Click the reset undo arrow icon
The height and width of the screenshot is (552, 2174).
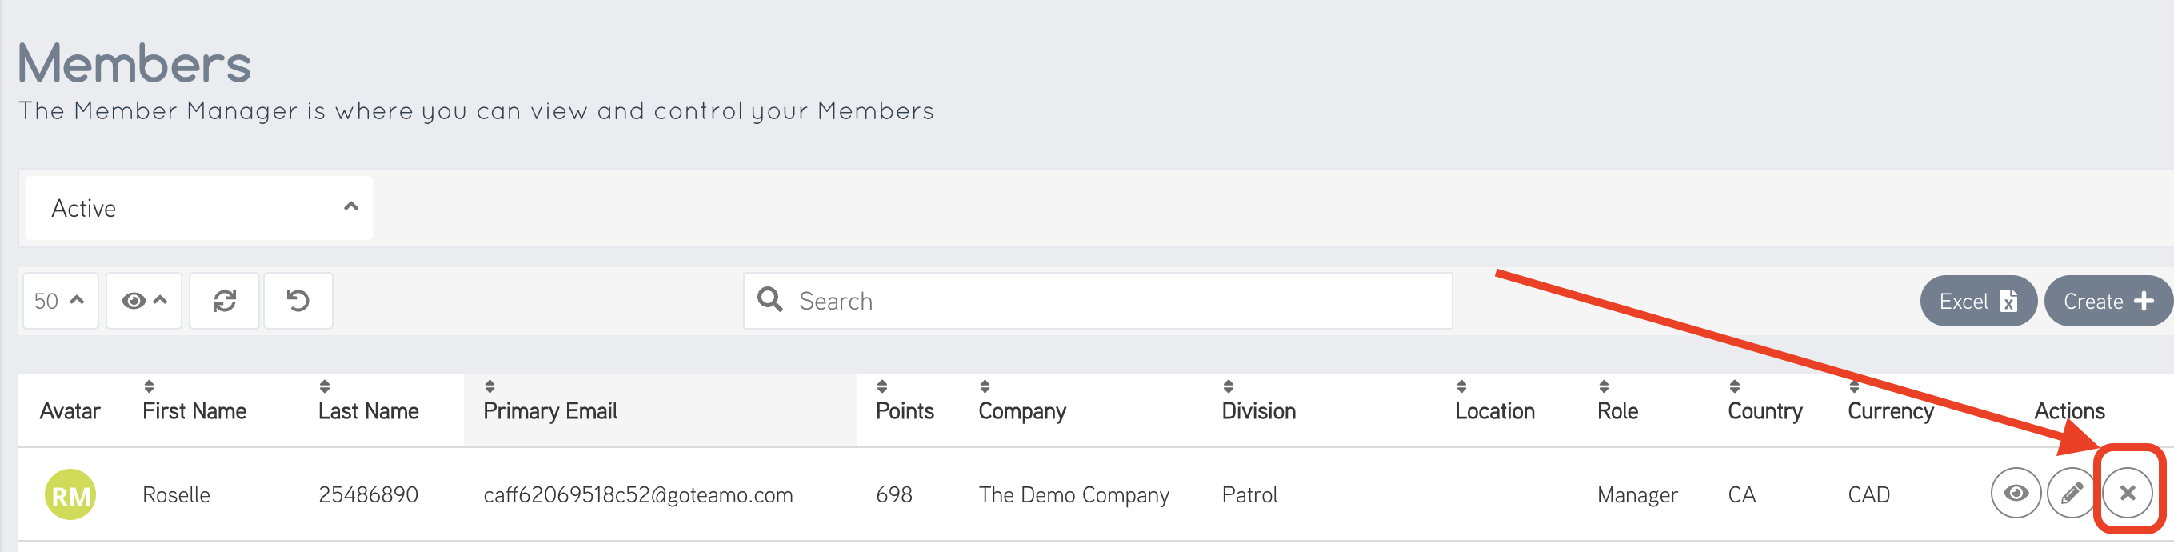[x=298, y=301]
